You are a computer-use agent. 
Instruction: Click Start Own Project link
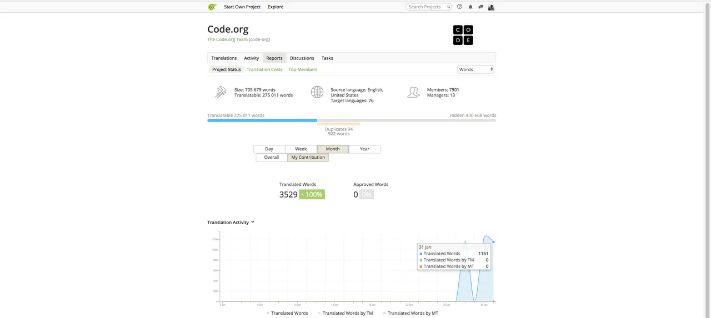(242, 7)
